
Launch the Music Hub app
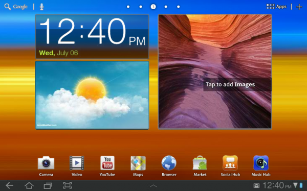(x=261, y=166)
